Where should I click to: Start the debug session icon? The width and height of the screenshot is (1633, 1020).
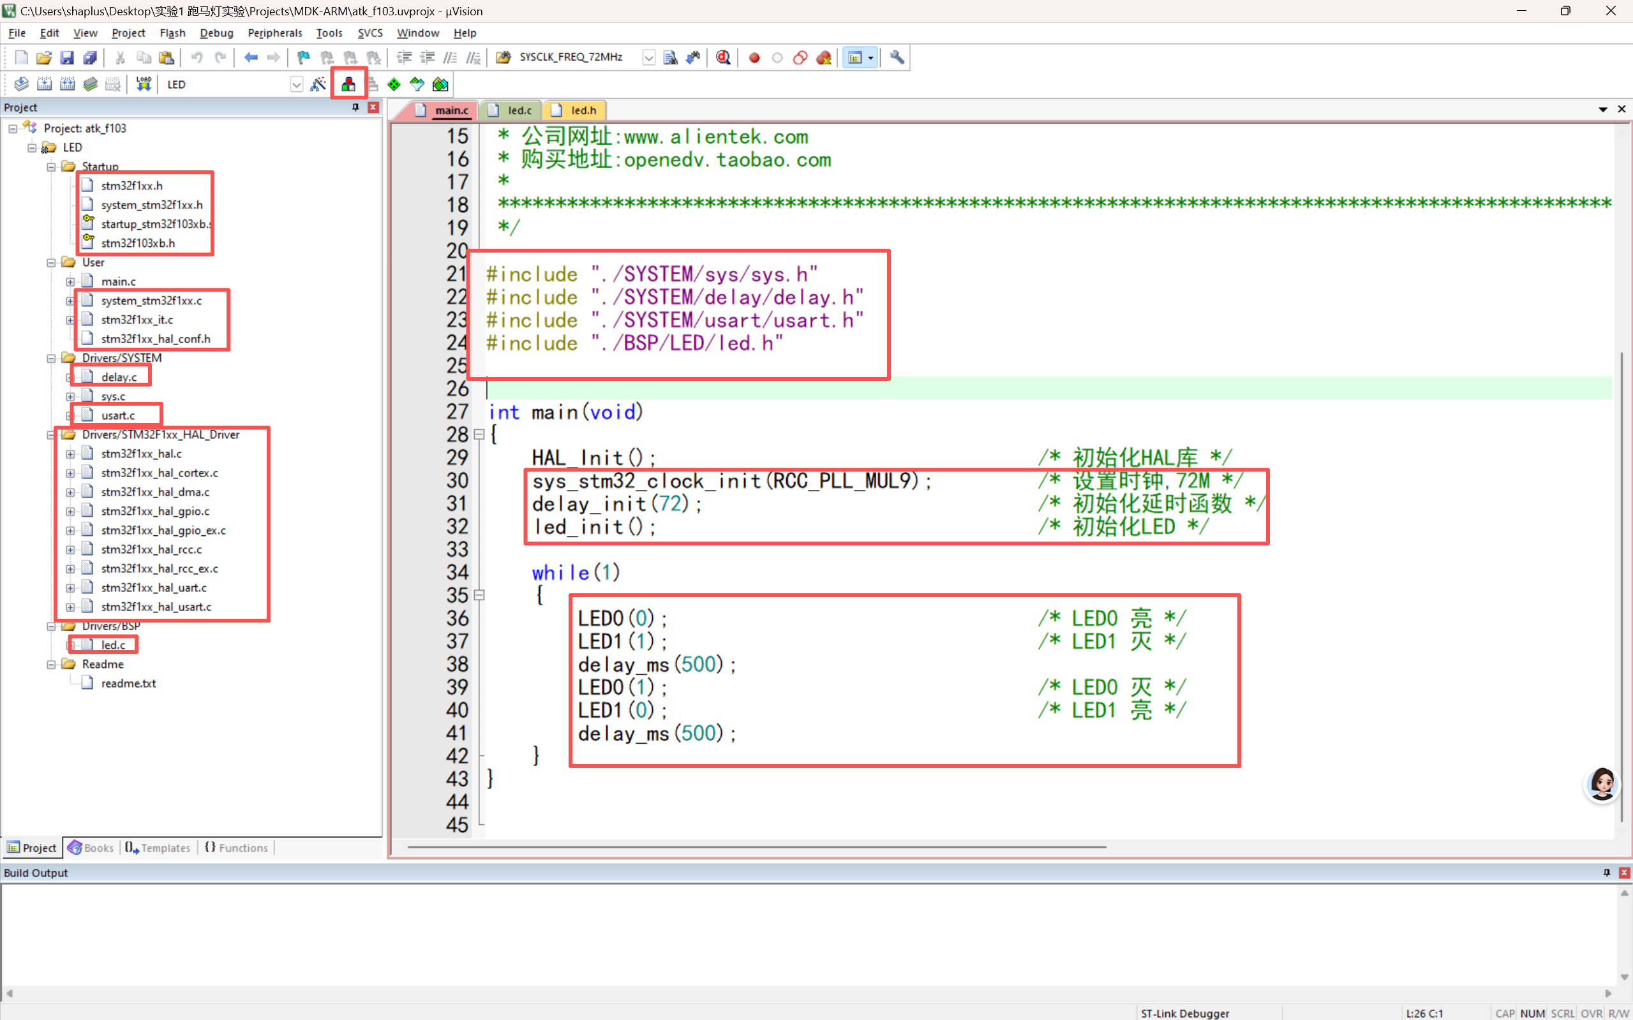point(724,57)
